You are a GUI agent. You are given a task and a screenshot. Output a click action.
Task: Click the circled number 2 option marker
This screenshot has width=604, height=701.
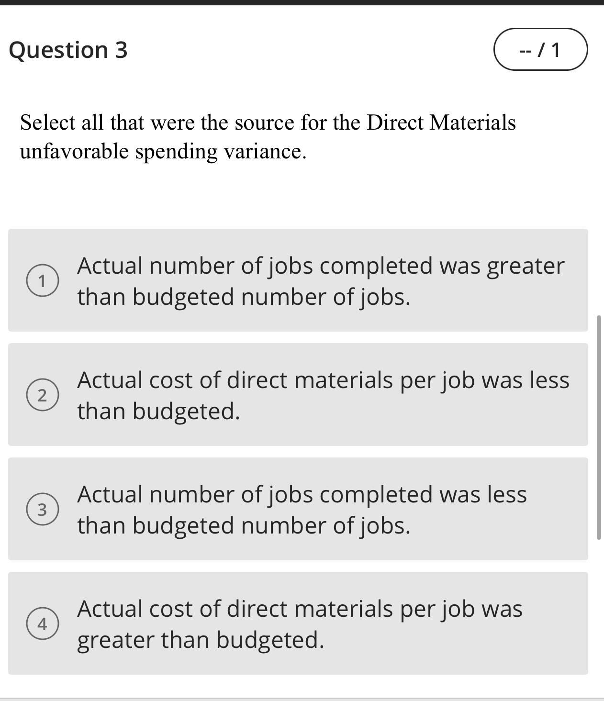[x=43, y=395]
